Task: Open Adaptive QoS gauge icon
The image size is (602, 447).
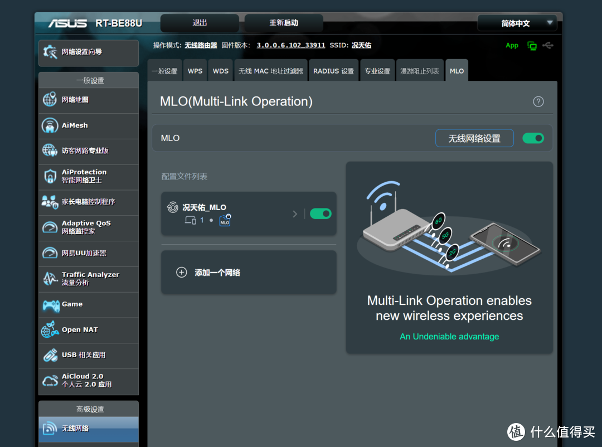Action: 50,227
